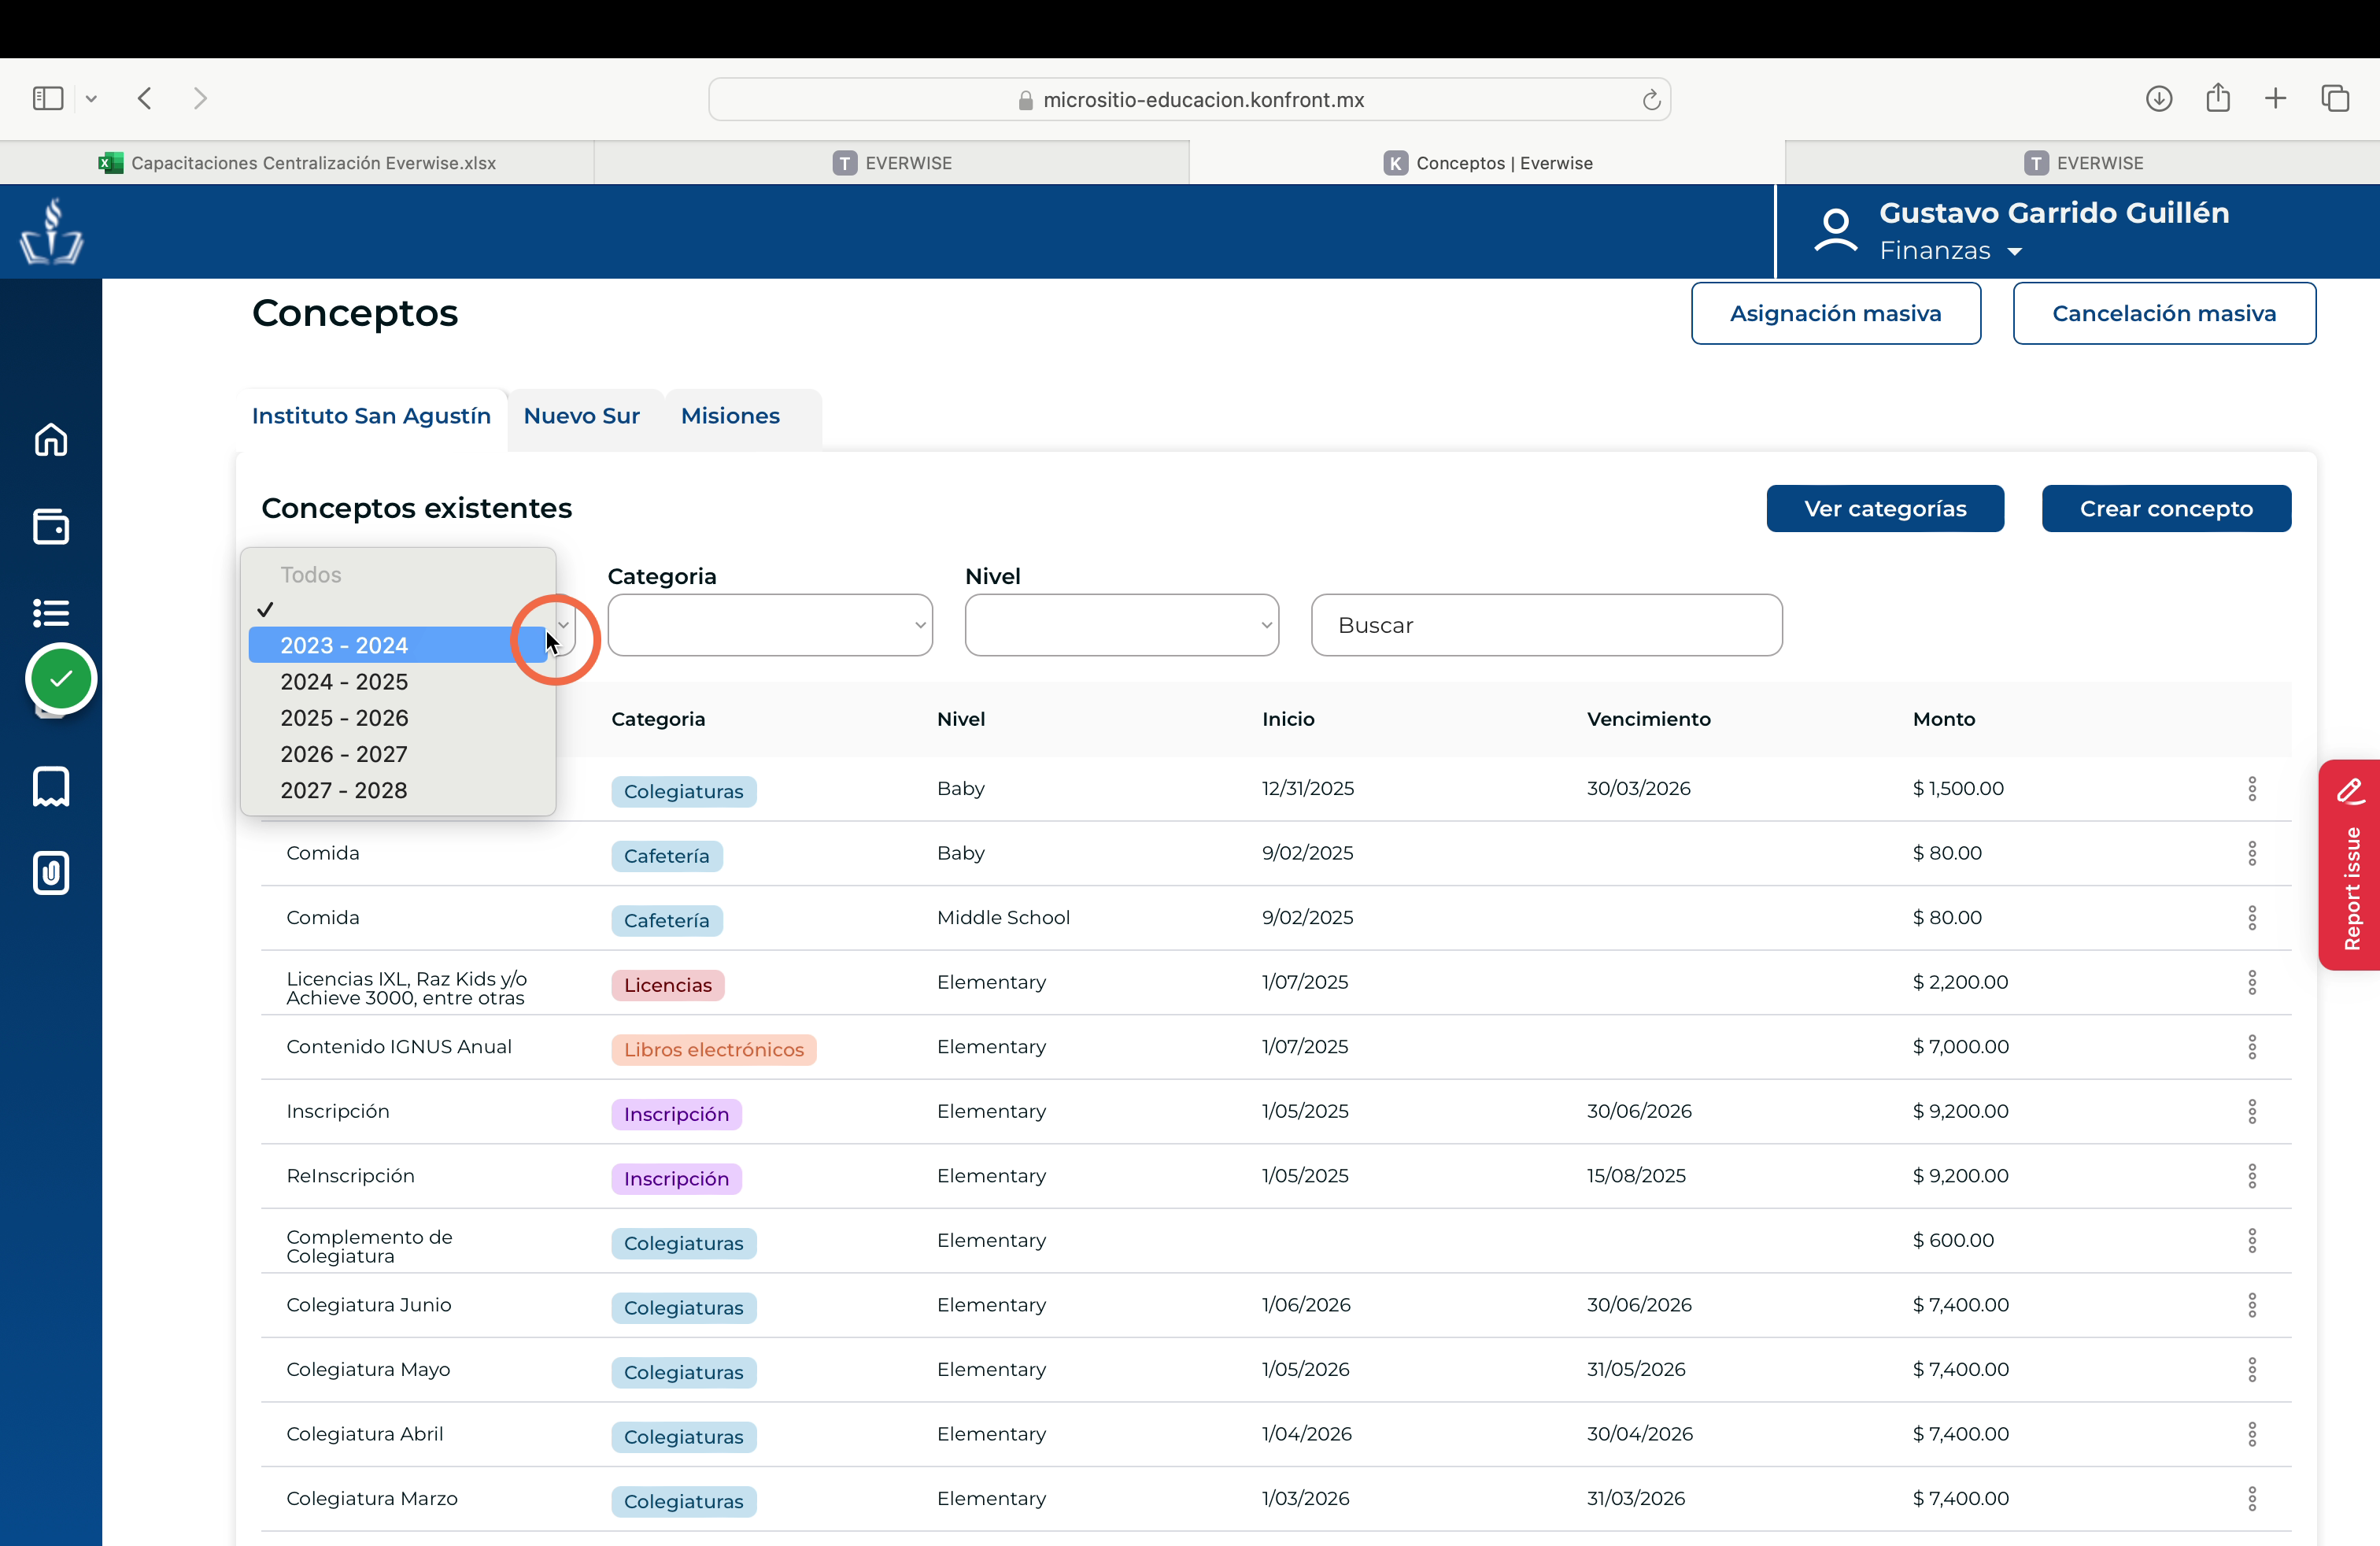Open the paperclip attachment icon in sidebar

pos(51,872)
